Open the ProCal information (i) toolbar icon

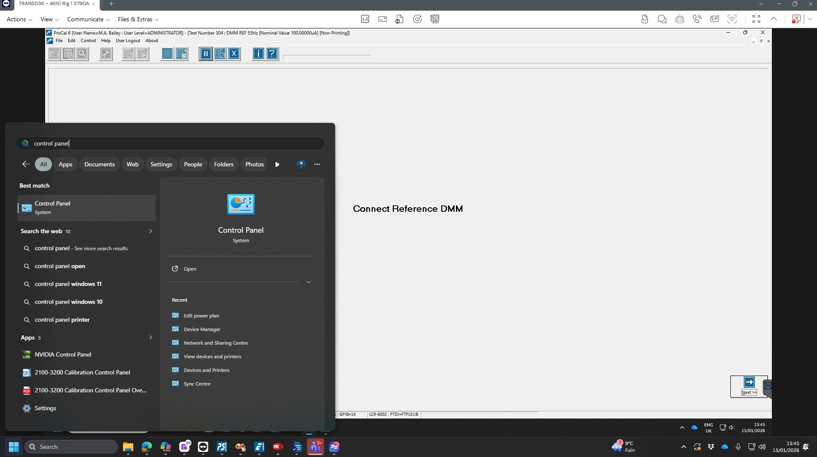pos(258,54)
